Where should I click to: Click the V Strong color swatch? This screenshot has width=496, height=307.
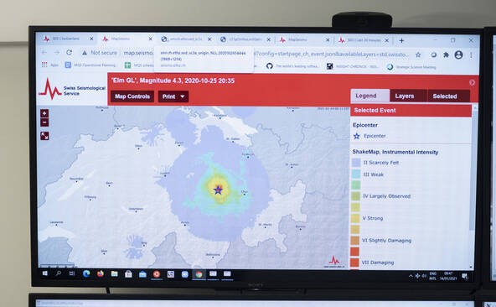355,218
